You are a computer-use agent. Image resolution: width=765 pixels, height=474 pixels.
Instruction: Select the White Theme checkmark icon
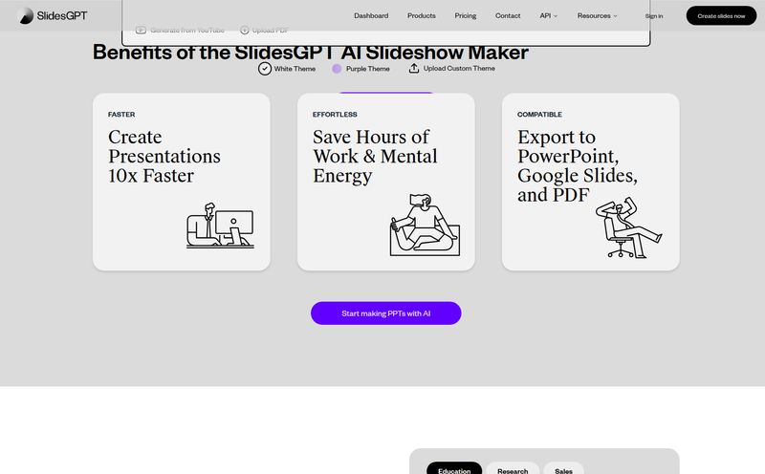(x=265, y=69)
